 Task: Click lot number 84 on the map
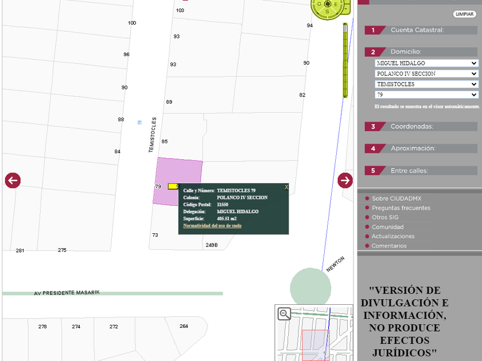click(117, 152)
